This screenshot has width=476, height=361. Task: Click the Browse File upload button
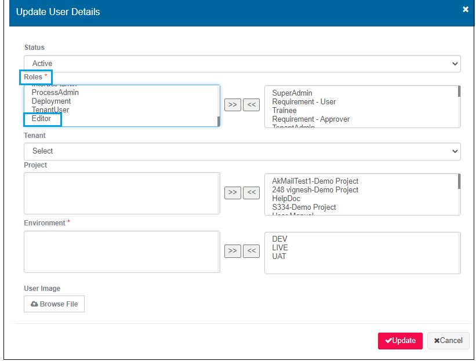click(x=54, y=304)
